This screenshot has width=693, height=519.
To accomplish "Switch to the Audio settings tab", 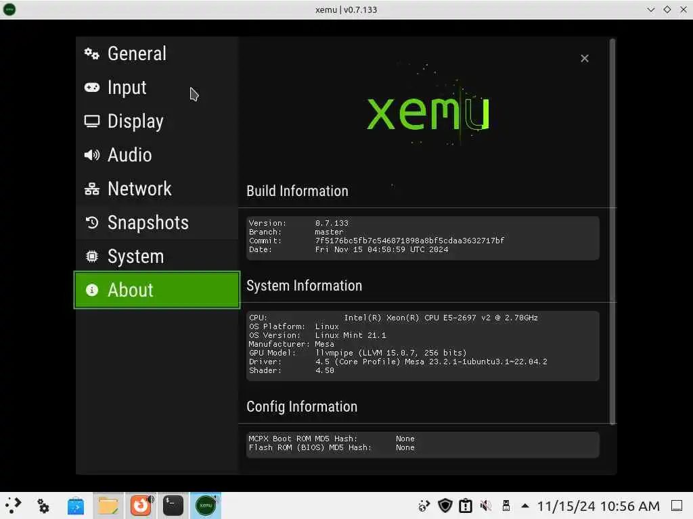I will 157,155.
